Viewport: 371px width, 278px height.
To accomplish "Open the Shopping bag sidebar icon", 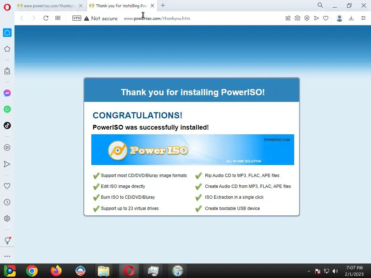I will point(7,71).
